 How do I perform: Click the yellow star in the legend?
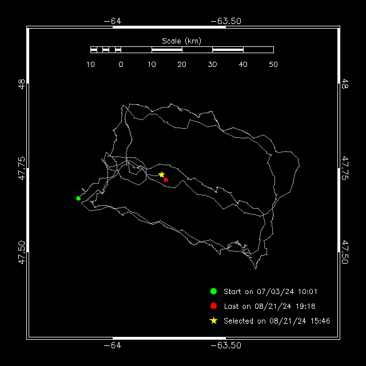point(213,321)
